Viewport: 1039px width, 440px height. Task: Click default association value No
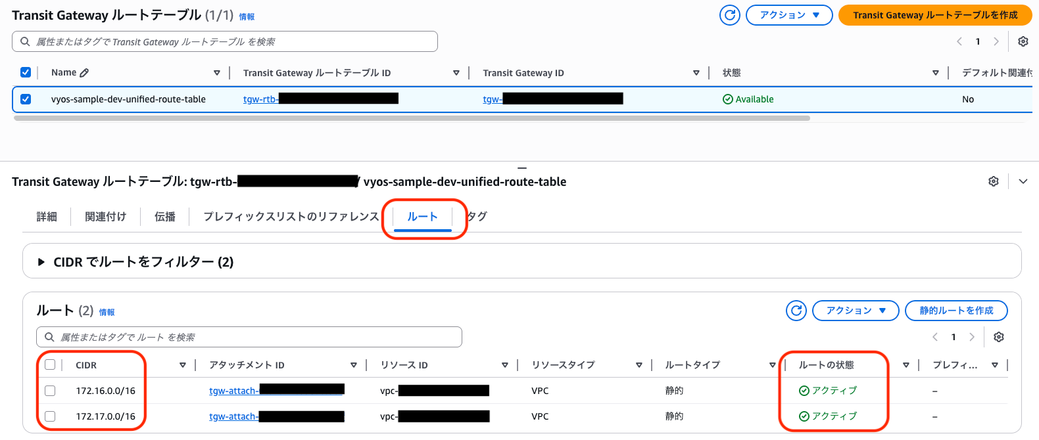click(x=968, y=99)
